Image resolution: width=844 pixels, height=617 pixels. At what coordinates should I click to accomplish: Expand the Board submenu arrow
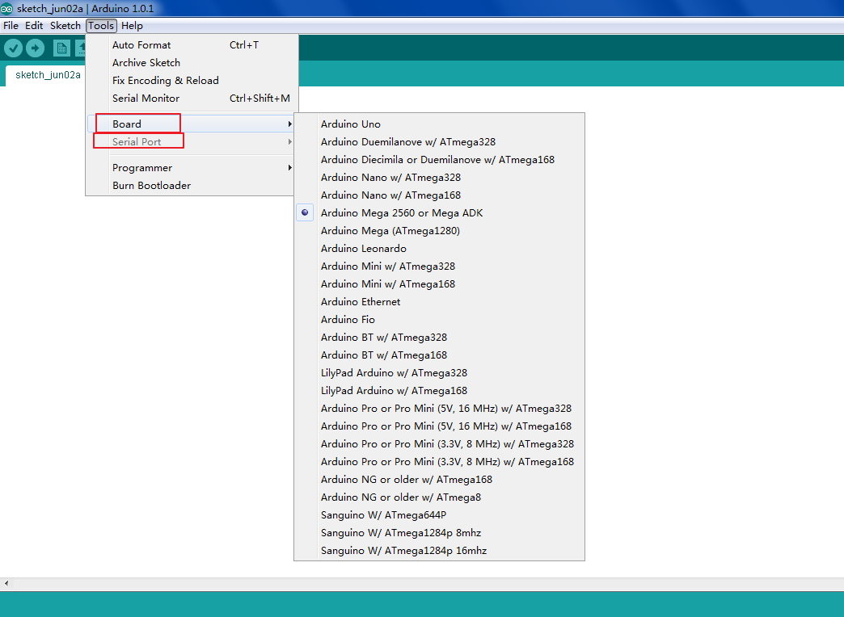289,124
